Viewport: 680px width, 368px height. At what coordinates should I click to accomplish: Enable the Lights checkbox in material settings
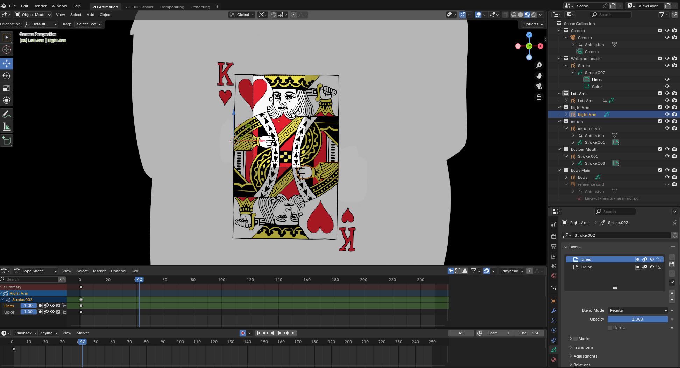609,328
